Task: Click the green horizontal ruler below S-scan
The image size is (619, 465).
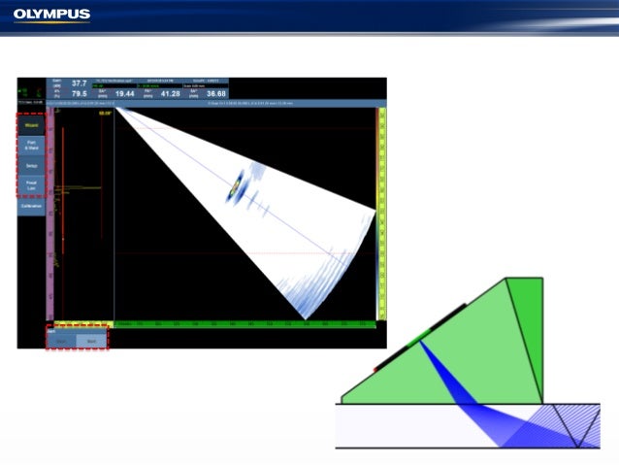Action: (x=244, y=324)
